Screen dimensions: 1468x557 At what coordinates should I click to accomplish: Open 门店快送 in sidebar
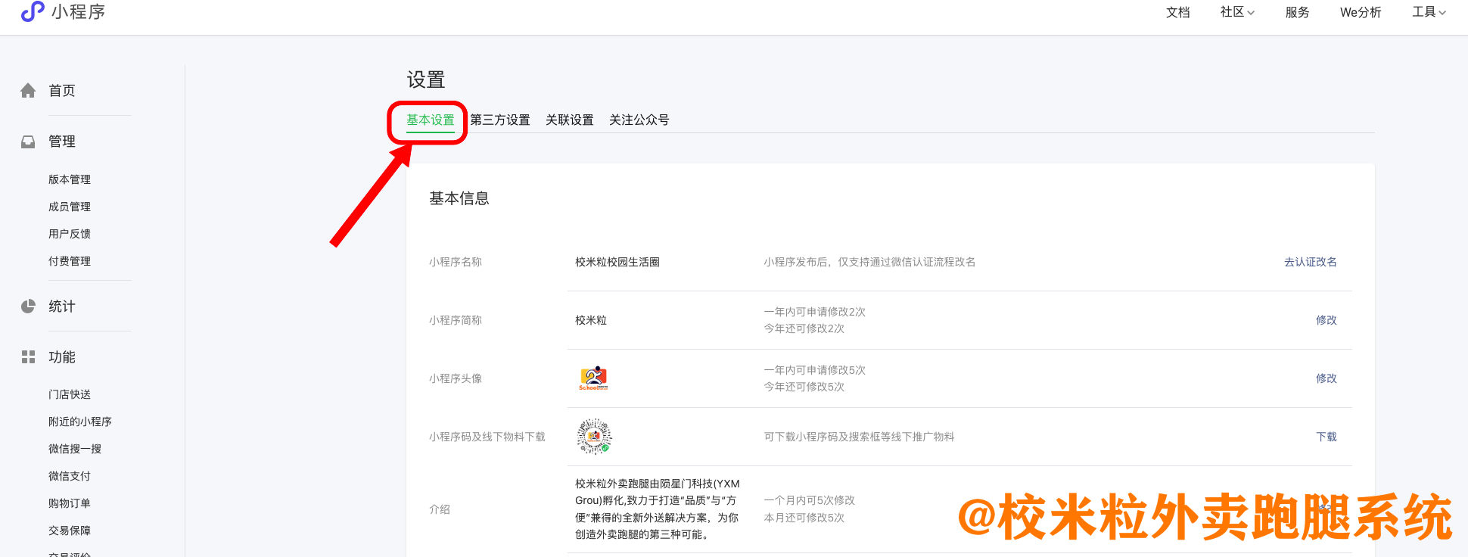70,394
